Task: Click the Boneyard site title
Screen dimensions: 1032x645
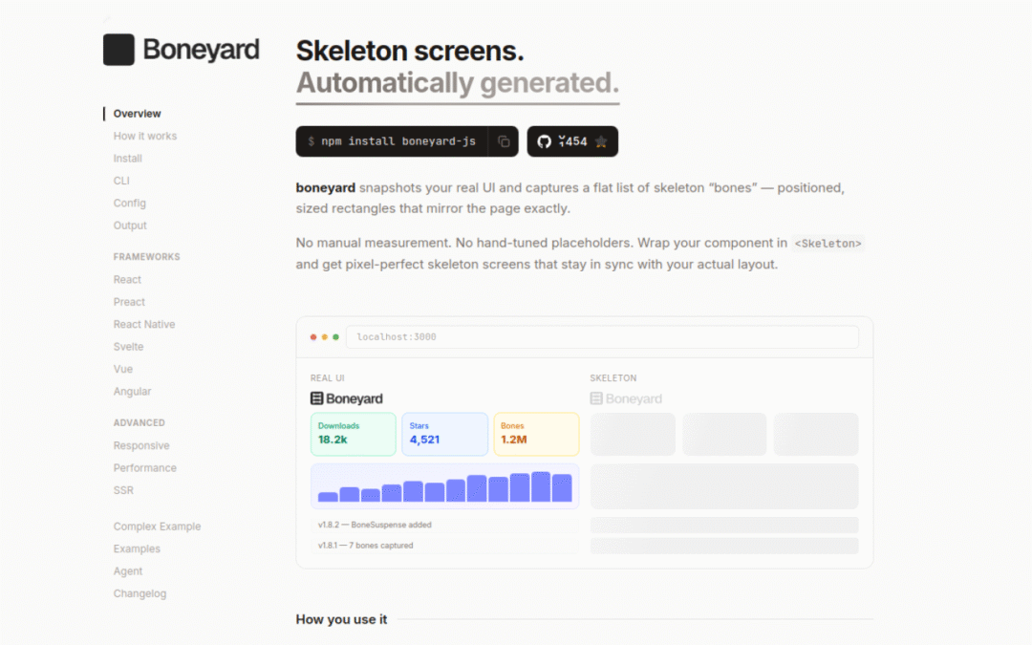Action: (201, 50)
